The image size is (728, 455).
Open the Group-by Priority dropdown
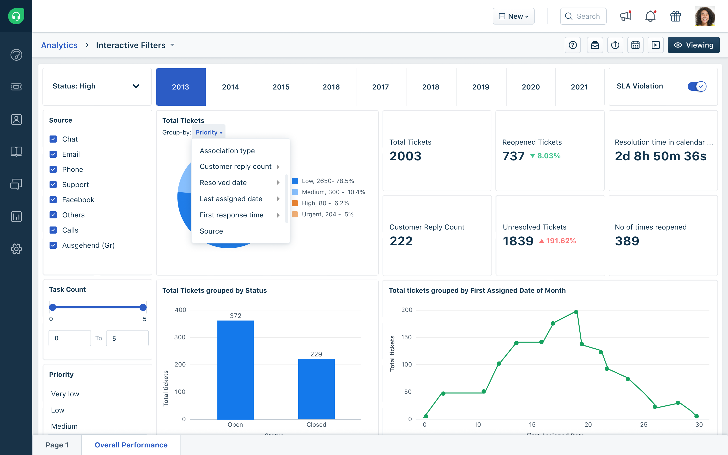(208, 132)
